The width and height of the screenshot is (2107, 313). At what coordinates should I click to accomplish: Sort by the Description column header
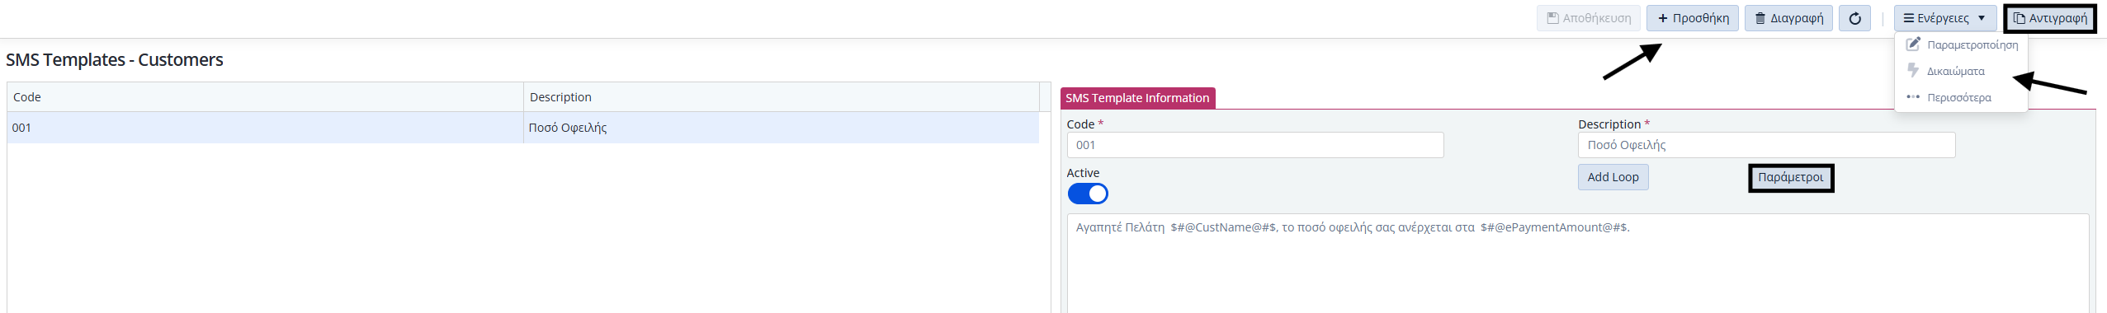(x=781, y=97)
